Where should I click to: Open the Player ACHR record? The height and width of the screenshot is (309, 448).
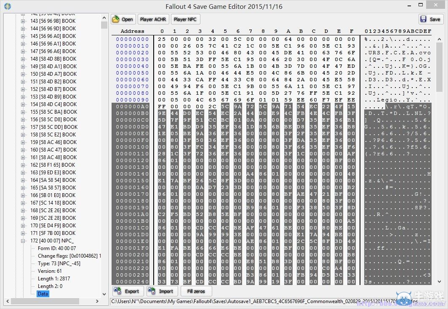tap(153, 19)
